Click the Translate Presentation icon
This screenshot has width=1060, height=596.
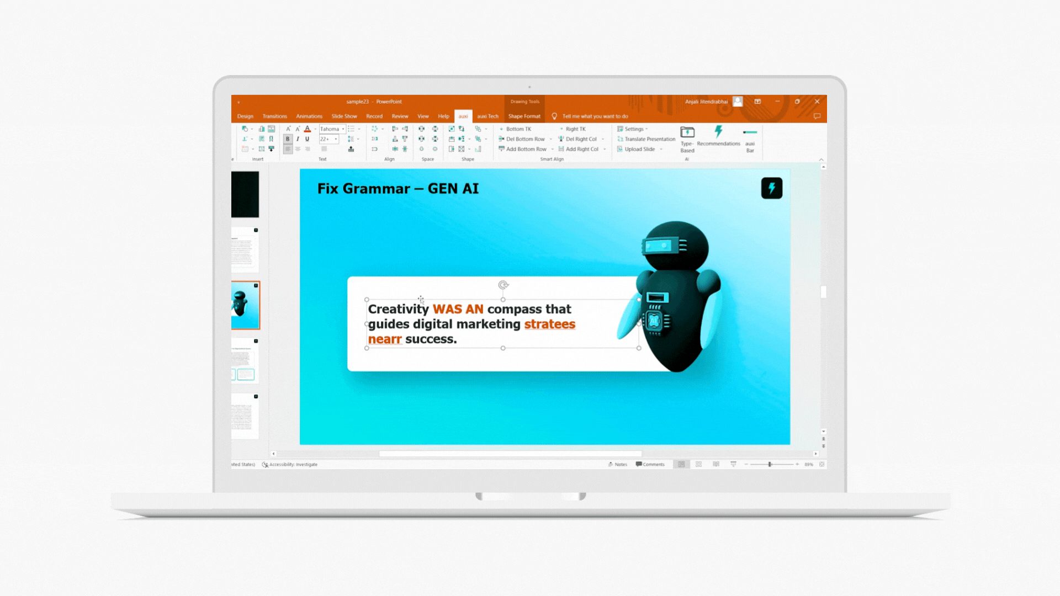click(621, 139)
